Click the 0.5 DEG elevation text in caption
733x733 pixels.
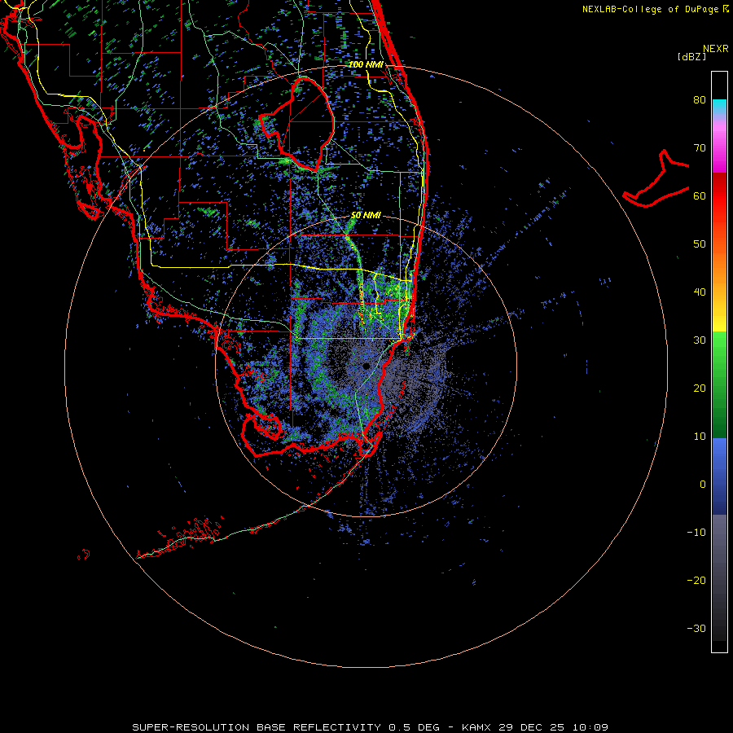[415, 727]
